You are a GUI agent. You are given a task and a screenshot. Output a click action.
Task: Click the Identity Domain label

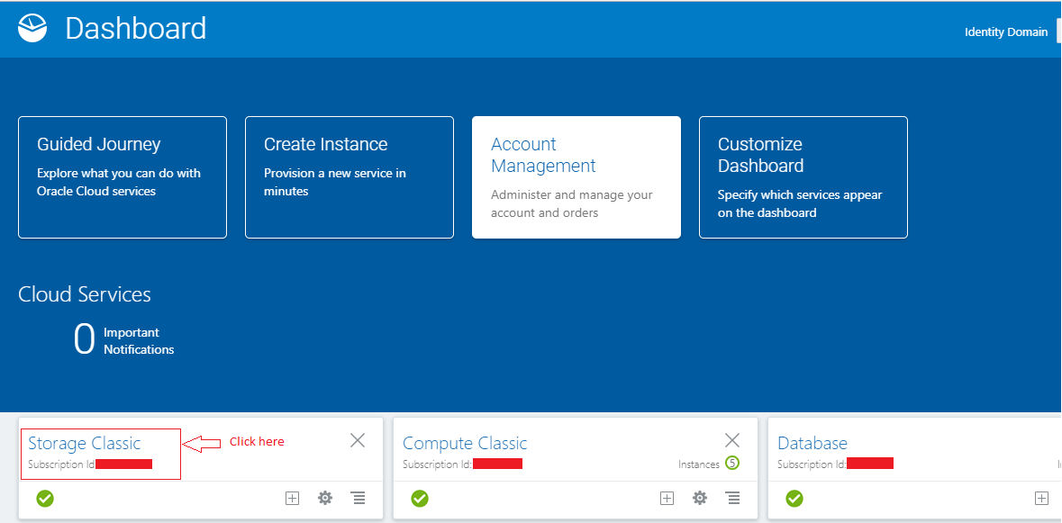click(1006, 32)
